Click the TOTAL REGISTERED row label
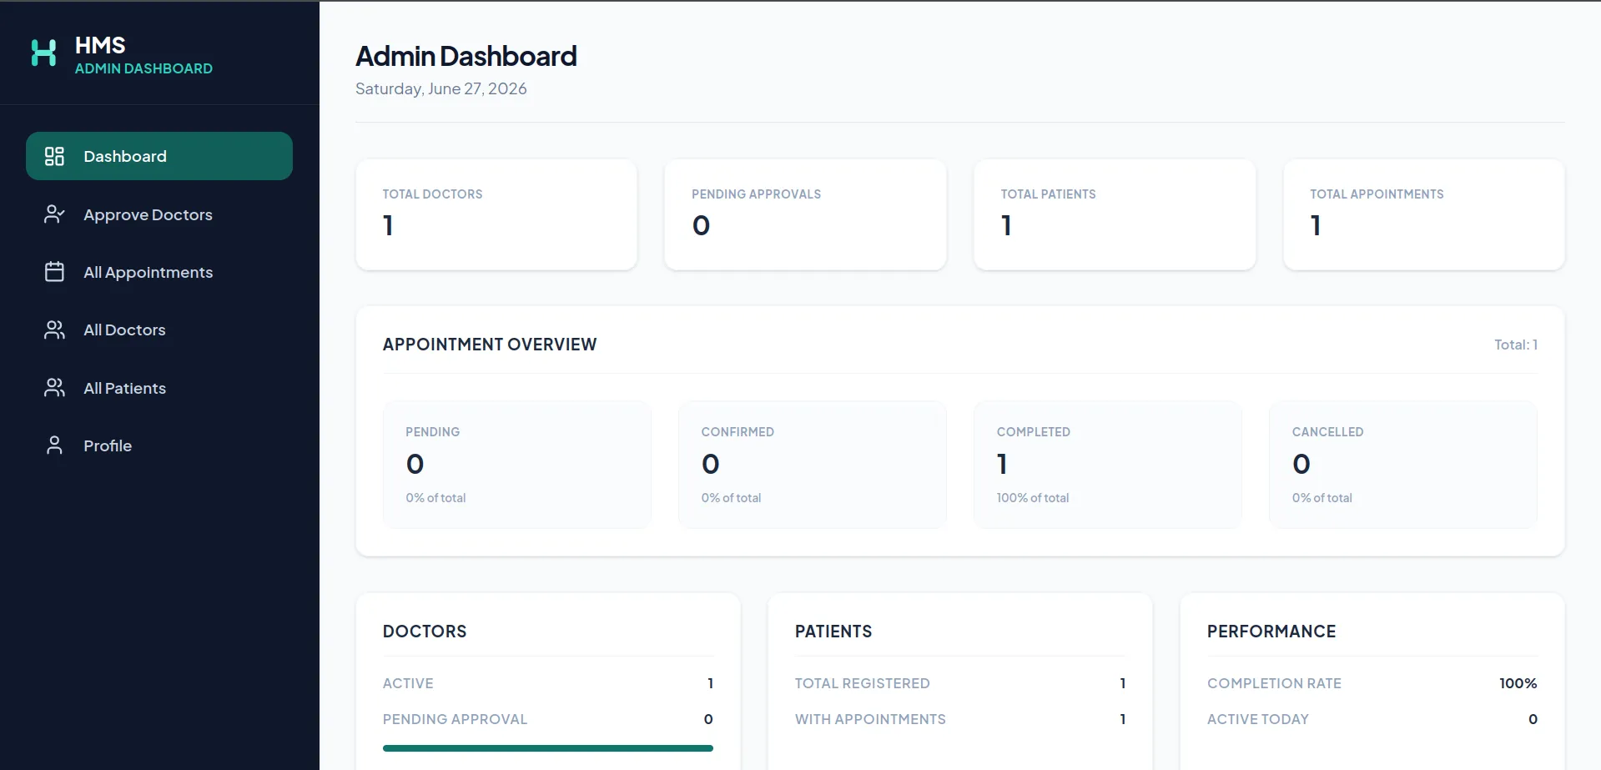 [863, 683]
